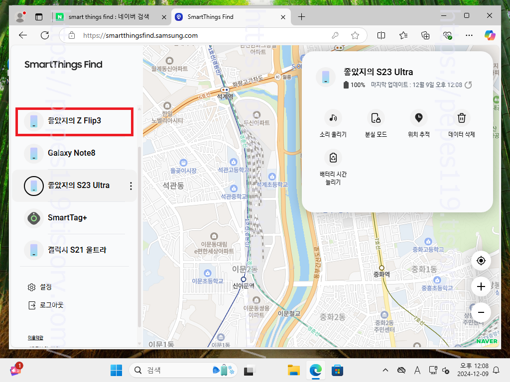Open the favorites list
The width and height of the screenshot is (510, 382).
(403, 35)
